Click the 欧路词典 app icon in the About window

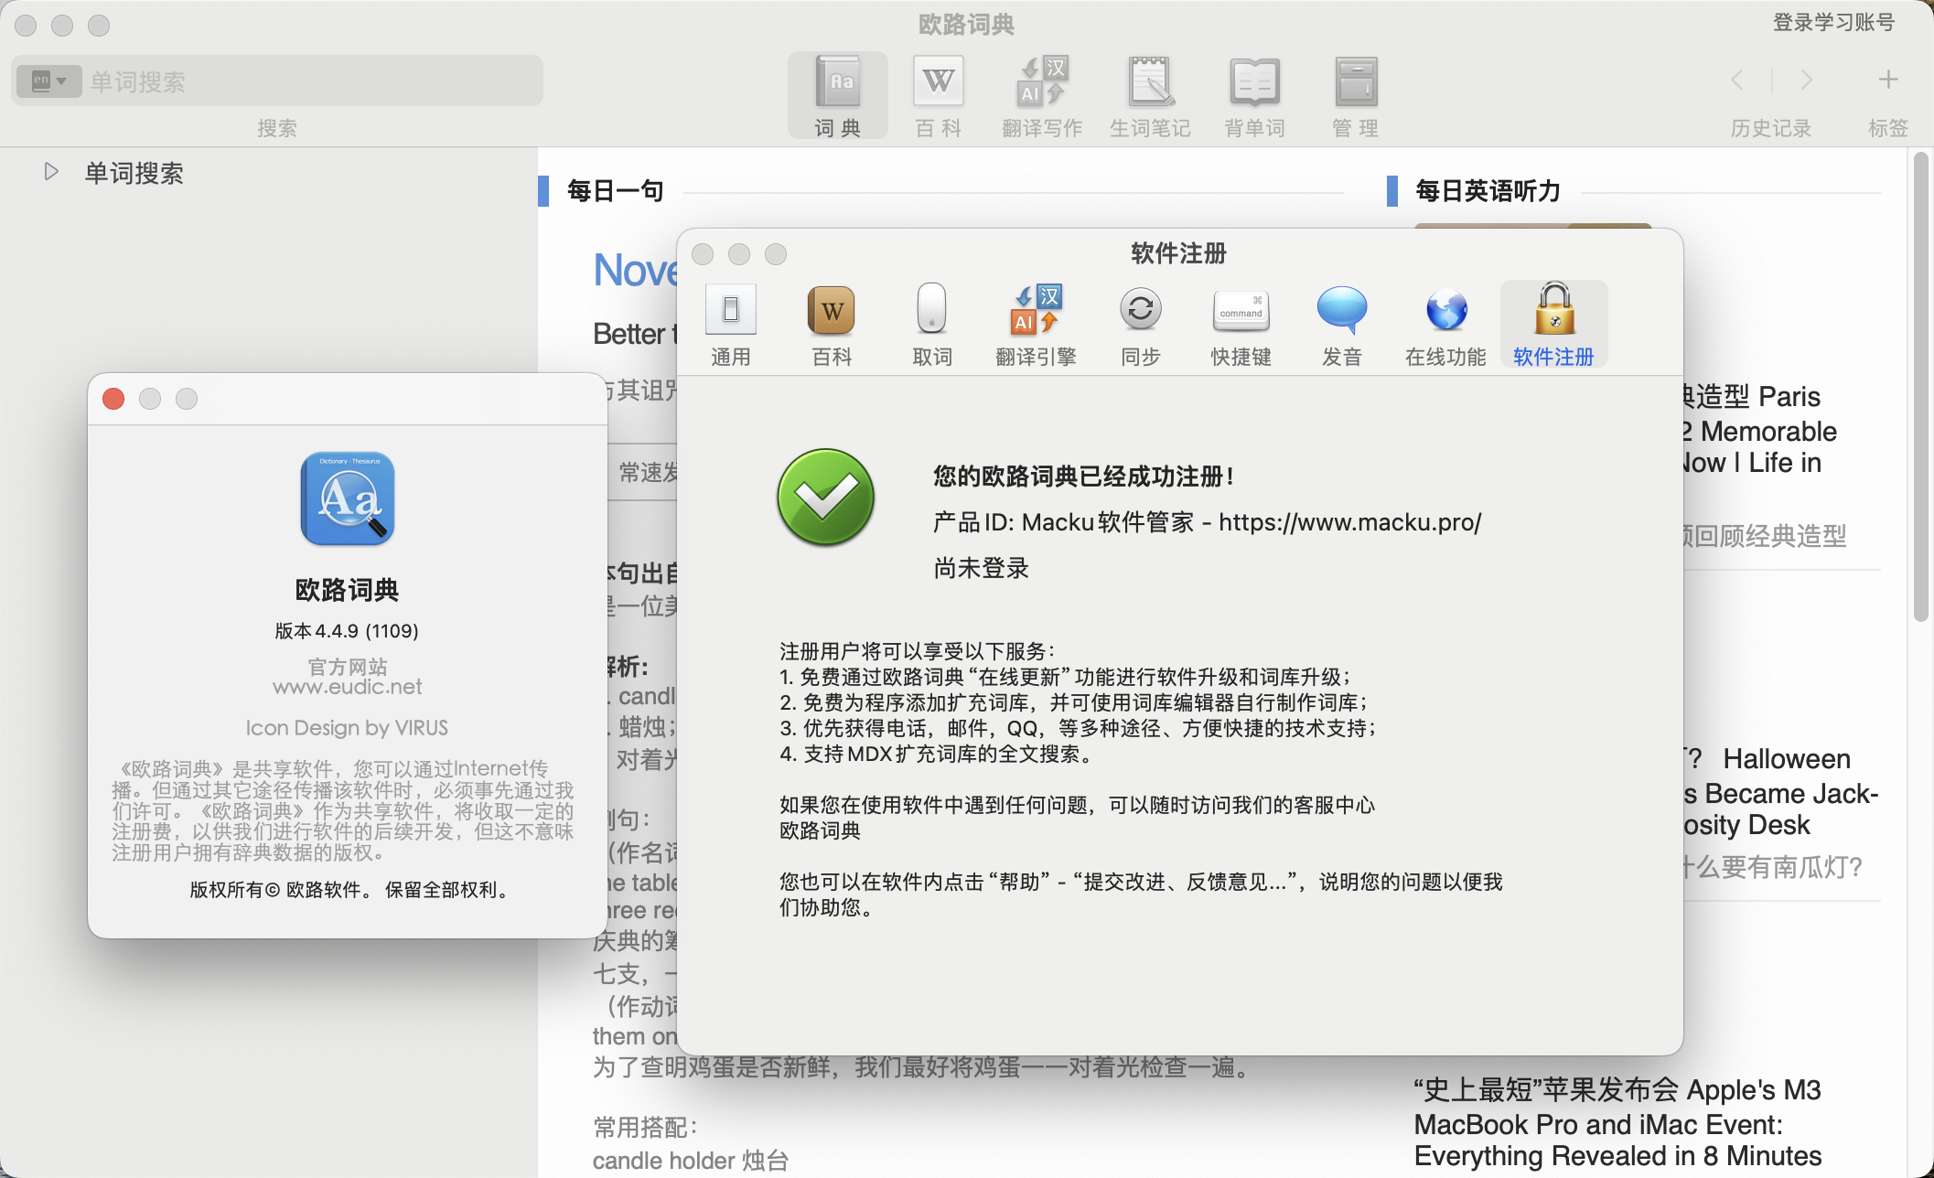tap(348, 498)
